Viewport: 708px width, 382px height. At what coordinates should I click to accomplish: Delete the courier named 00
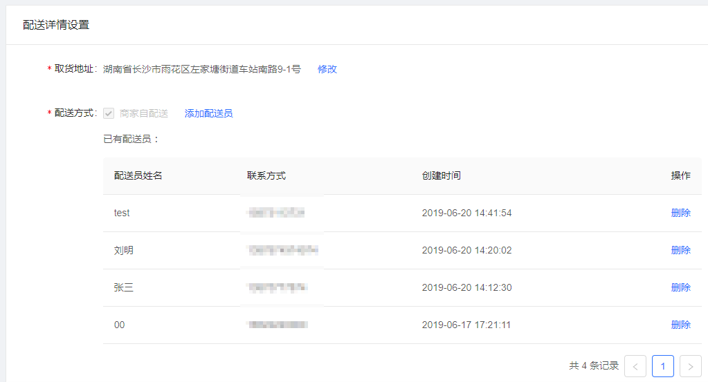680,325
